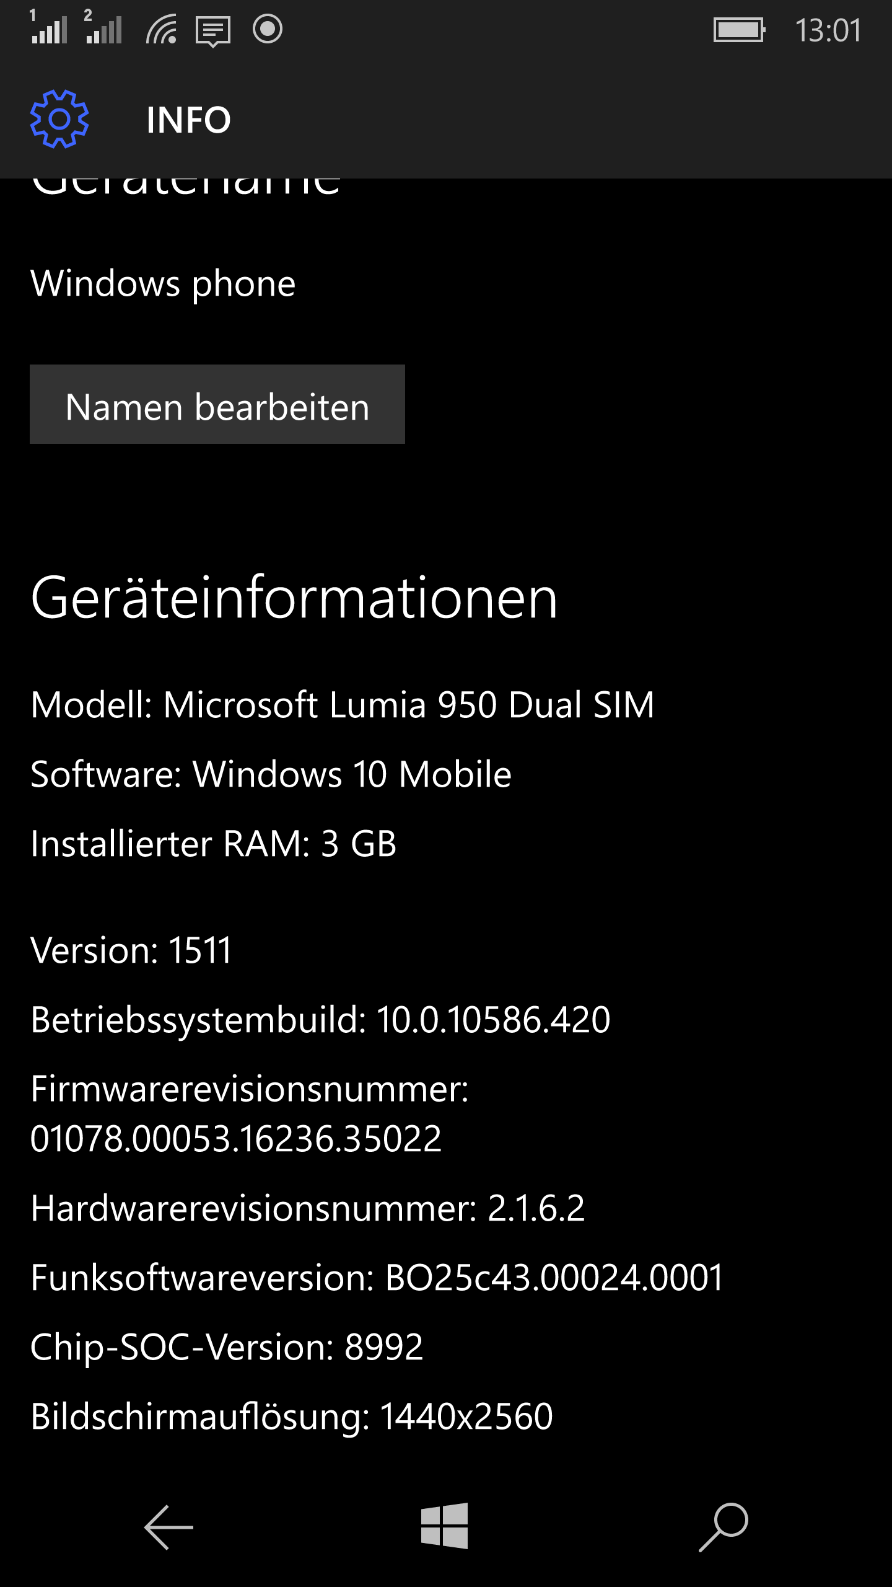Viewport: 892px width, 1587px height.
Task: Tap SIM 2 signal strength indicator
Action: click(103, 28)
